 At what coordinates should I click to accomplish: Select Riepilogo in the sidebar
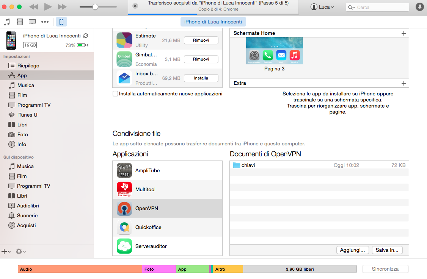47,65
